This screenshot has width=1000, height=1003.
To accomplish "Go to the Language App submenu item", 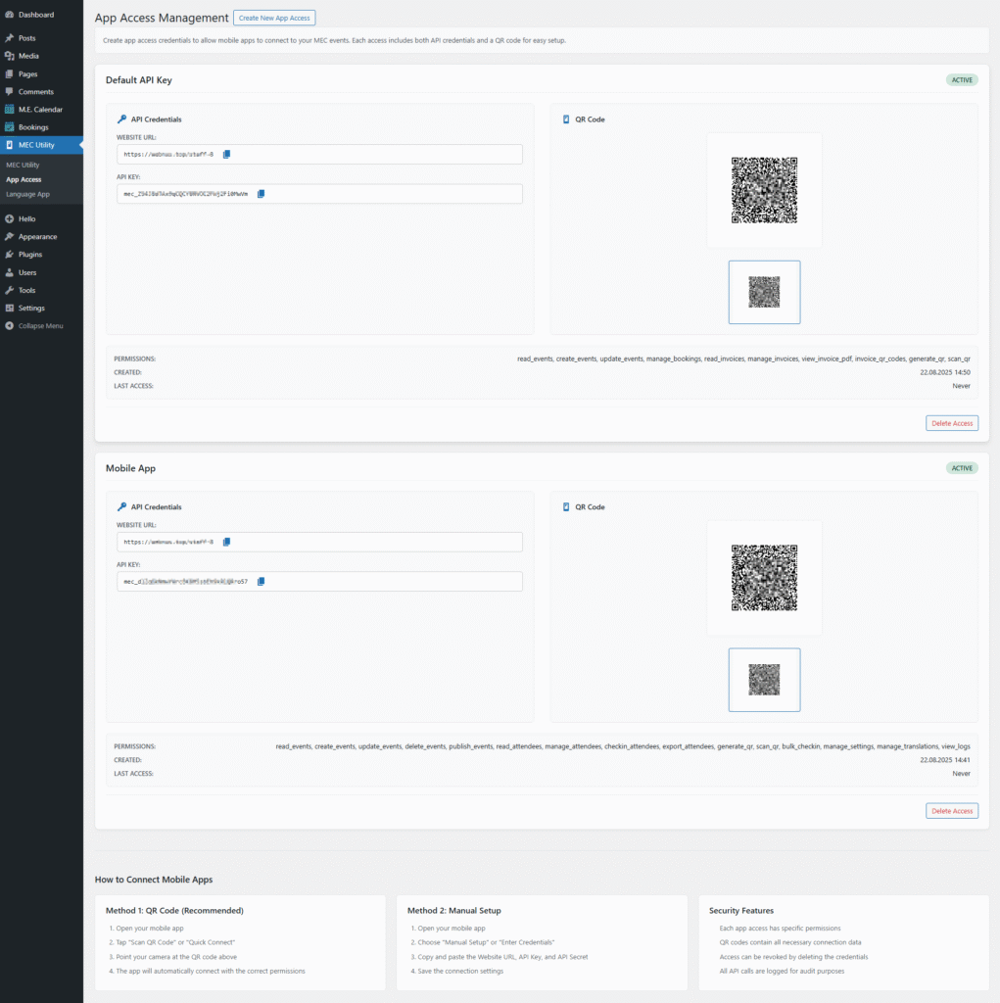I will pos(27,195).
